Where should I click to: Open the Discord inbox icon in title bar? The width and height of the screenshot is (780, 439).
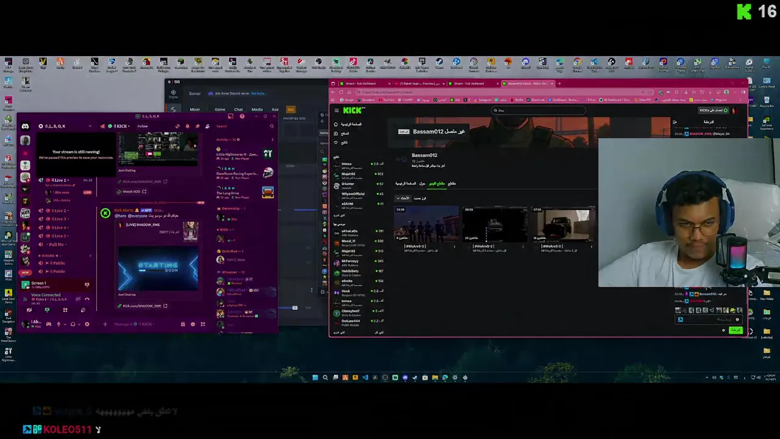coord(230,116)
